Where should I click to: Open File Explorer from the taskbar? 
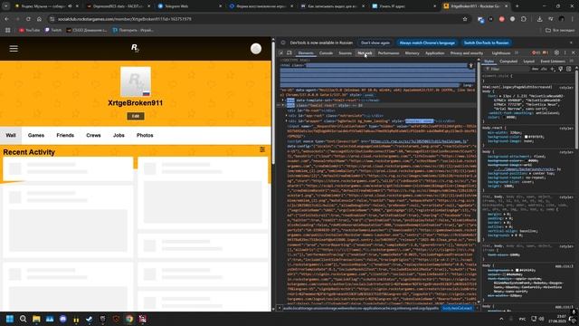pos(36,319)
